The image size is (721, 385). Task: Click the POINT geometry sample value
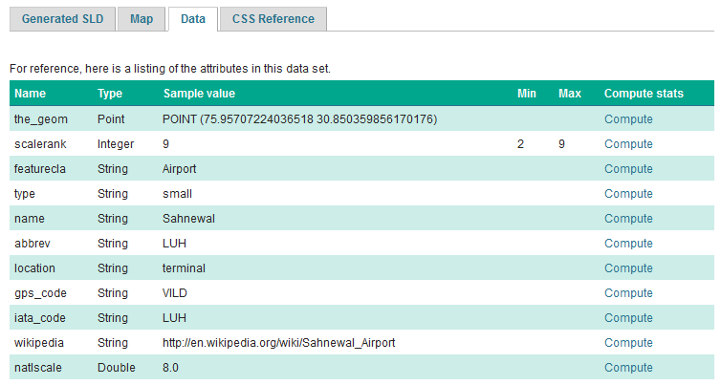click(x=300, y=119)
